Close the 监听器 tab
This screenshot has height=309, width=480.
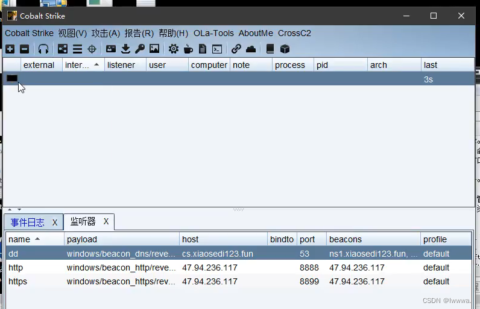(106, 221)
